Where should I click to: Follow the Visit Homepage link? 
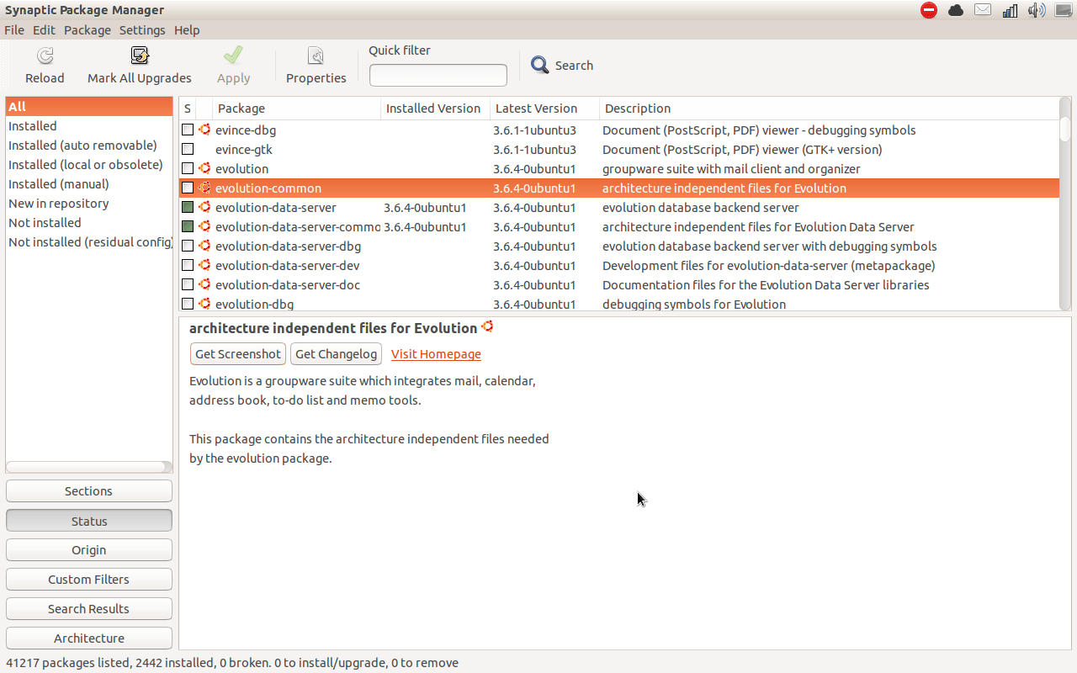point(436,354)
